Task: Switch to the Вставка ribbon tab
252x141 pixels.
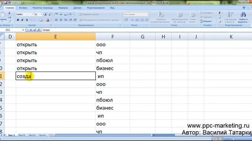Action: tap(23, 8)
